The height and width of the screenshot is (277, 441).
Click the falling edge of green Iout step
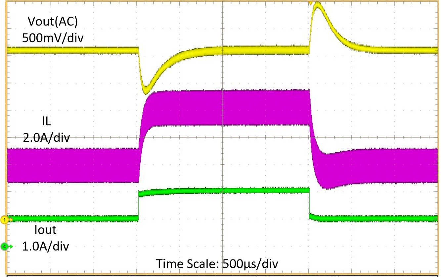tap(309, 204)
